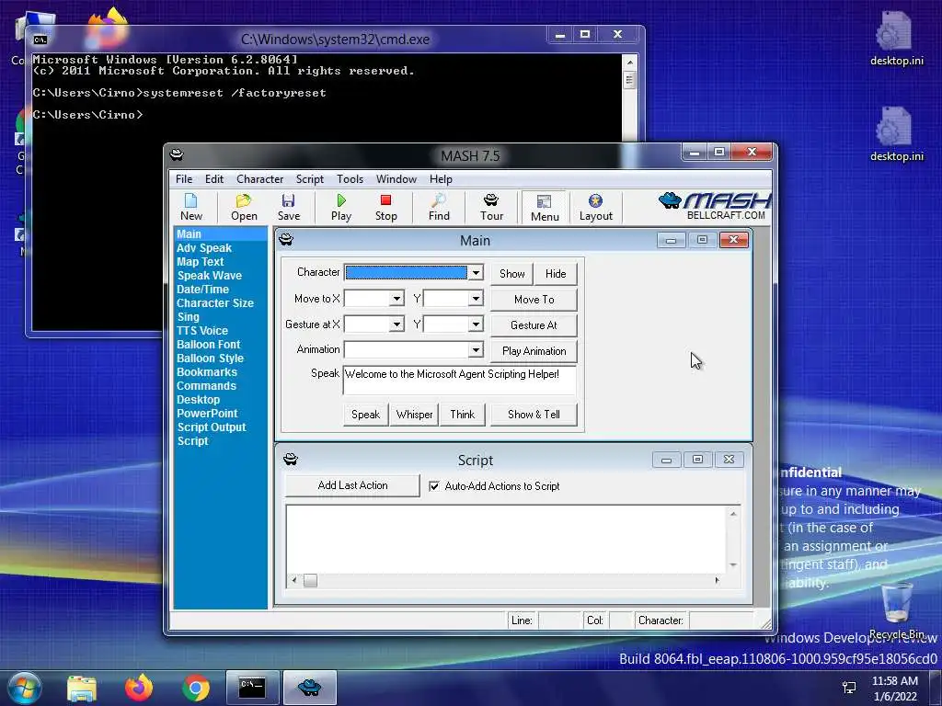This screenshot has width=942, height=706.
Task: Select Map Text in the sidebar
Action: click(200, 262)
